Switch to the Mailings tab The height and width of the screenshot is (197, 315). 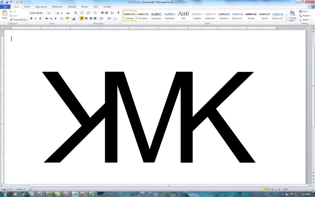72,7
